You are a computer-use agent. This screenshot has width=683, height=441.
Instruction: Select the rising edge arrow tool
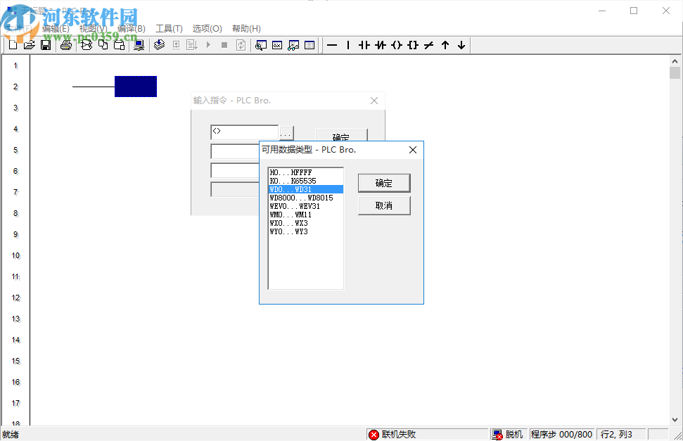click(445, 45)
